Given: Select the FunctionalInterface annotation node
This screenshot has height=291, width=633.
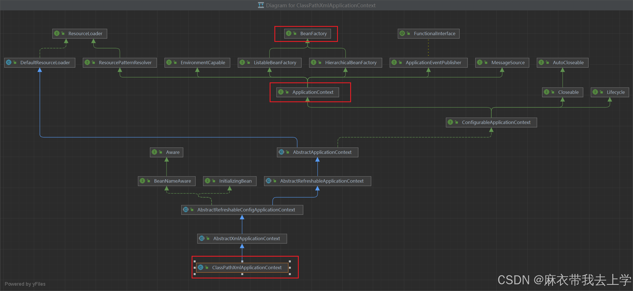Looking at the screenshot, I should [429, 34].
